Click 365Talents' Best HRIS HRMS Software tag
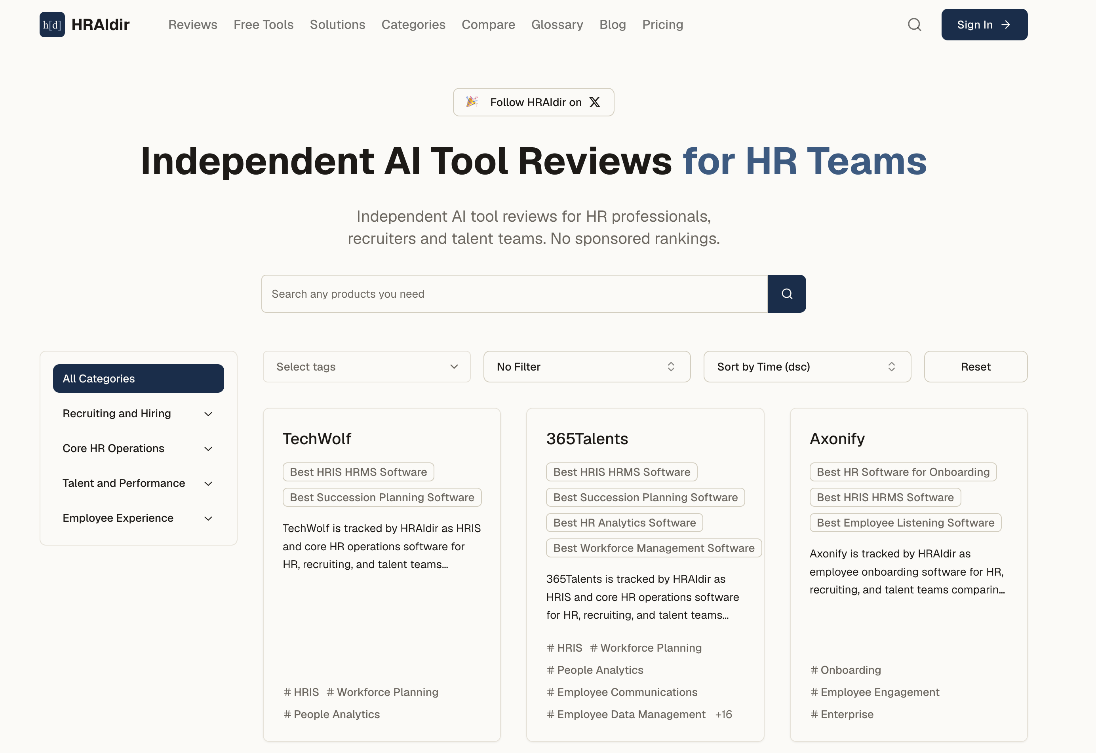This screenshot has height=753, width=1096. click(x=621, y=472)
